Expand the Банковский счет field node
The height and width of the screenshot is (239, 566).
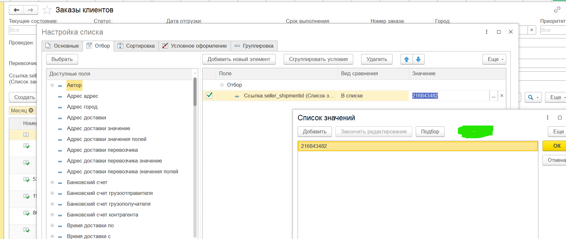click(52, 183)
